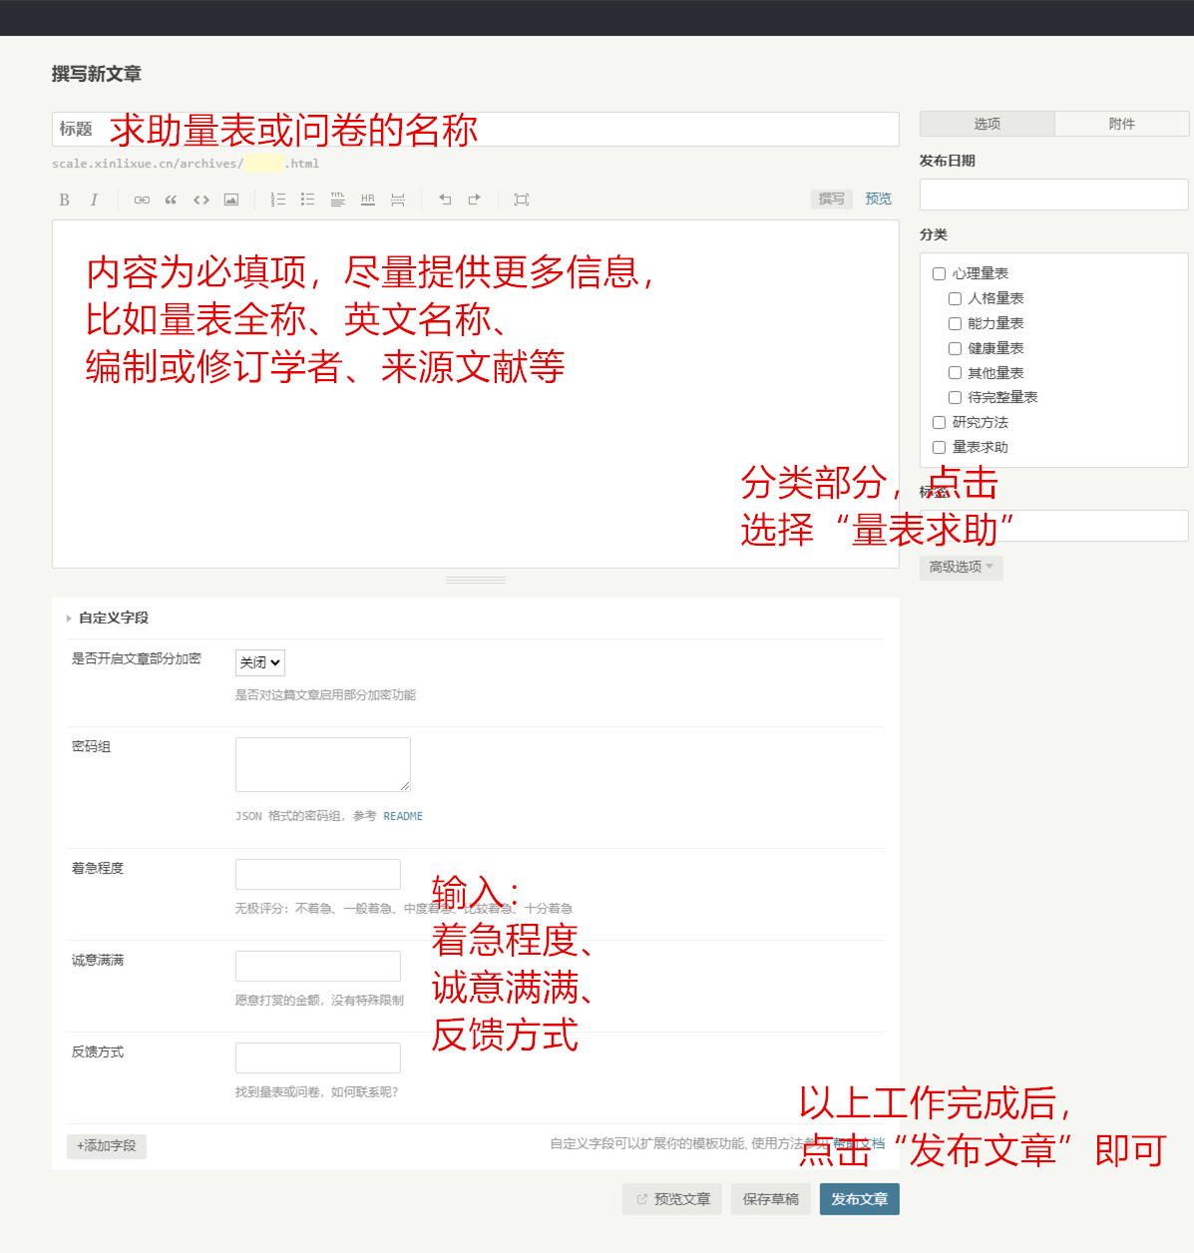Insert code block using the code icon

tap(200, 200)
